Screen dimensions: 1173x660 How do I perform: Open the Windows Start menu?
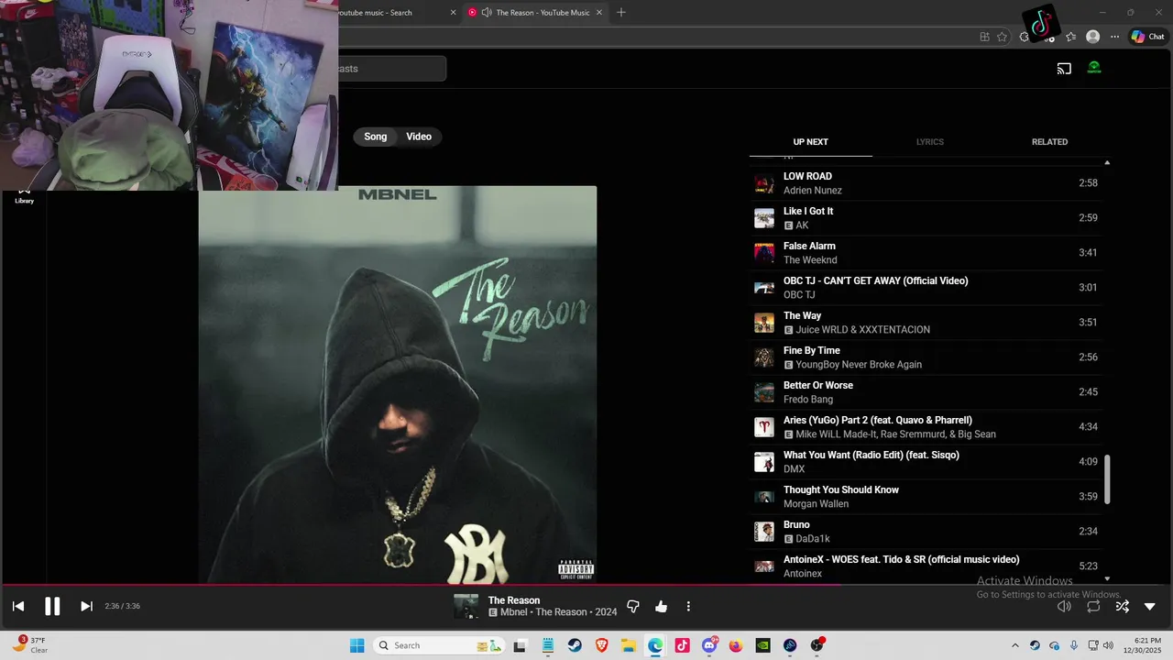(x=357, y=645)
